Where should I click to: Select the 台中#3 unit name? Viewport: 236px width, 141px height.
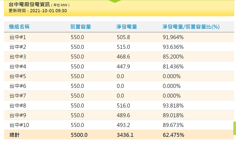(x=18, y=57)
